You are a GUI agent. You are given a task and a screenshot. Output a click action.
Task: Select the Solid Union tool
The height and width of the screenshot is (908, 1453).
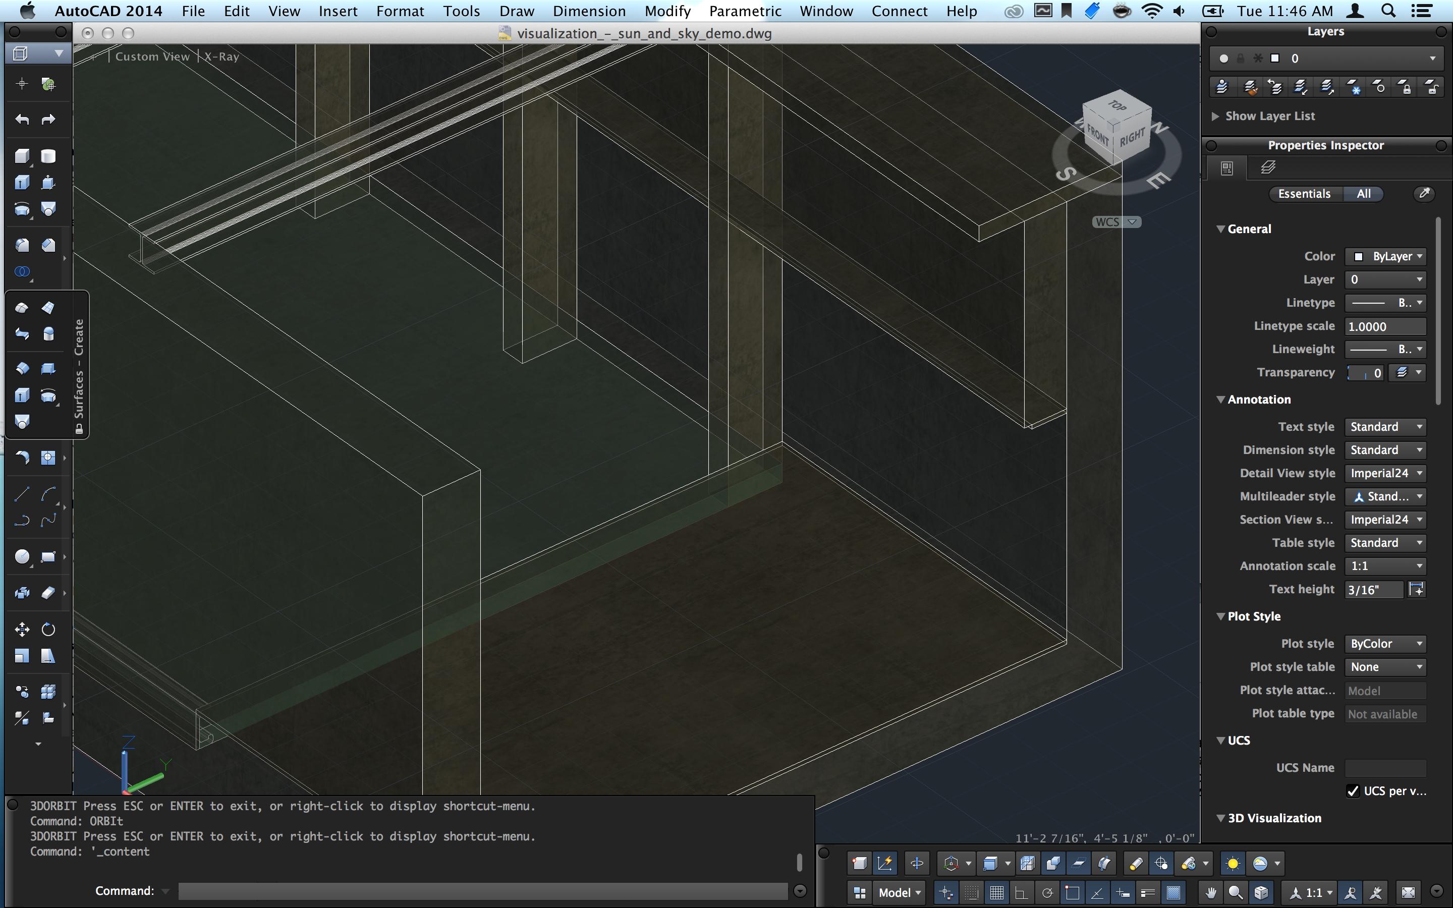coord(22,271)
